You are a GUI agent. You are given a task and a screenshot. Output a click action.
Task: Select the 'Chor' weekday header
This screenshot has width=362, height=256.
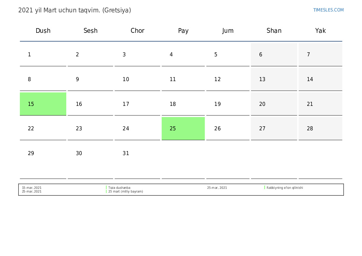coord(137,31)
